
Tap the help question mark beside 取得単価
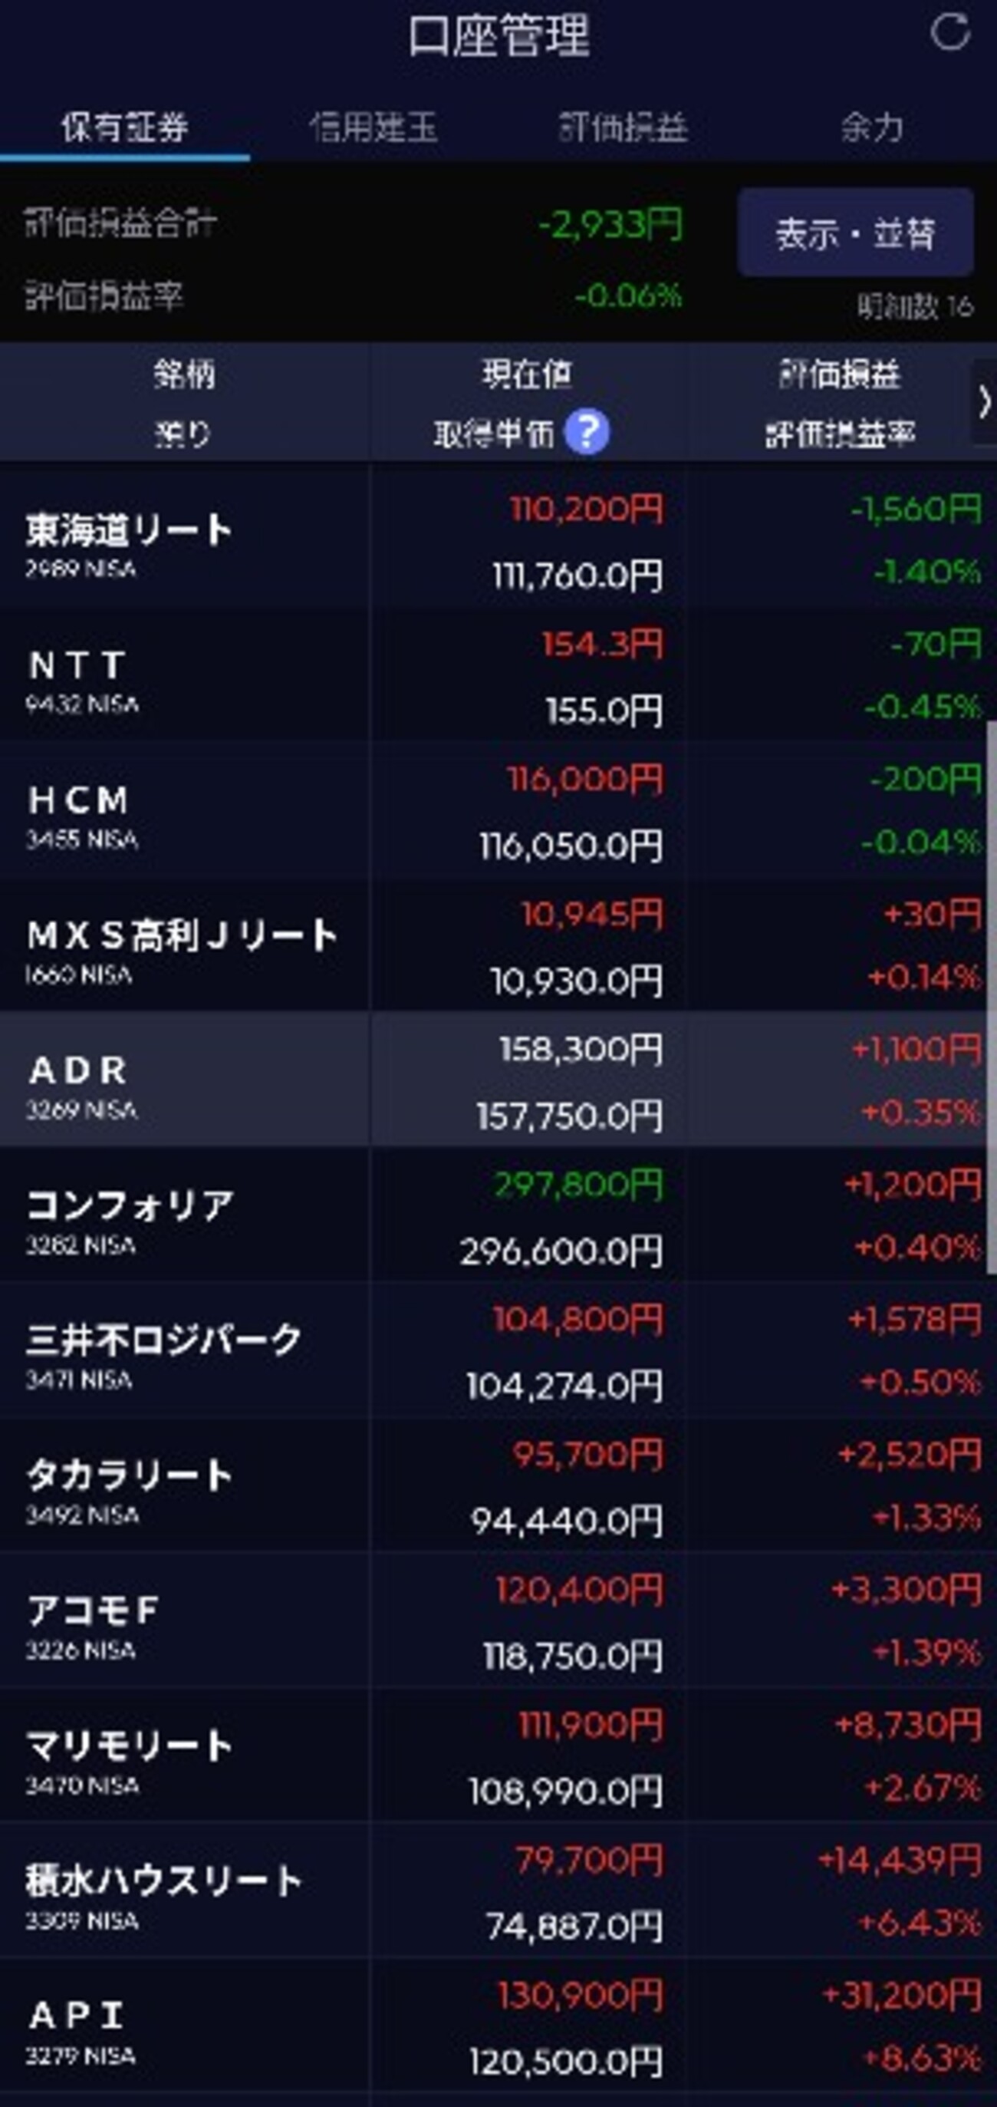[x=587, y=432]
